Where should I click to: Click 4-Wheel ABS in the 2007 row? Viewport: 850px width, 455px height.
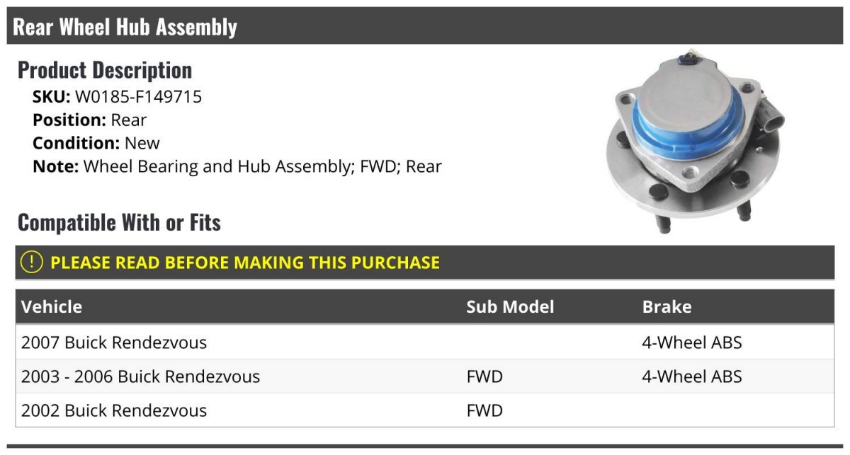click(x=691, y=342)
